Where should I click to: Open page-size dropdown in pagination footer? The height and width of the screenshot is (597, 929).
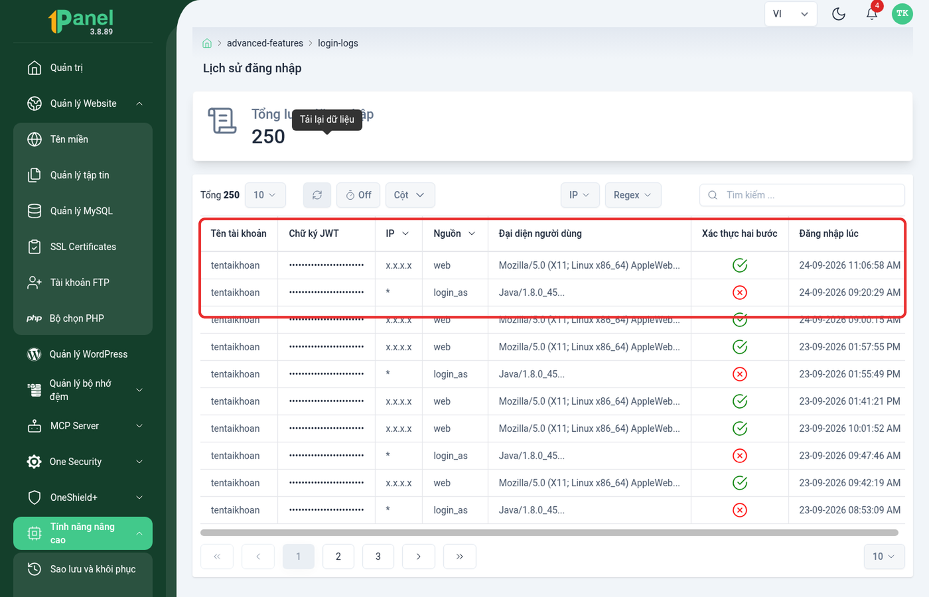884,557
